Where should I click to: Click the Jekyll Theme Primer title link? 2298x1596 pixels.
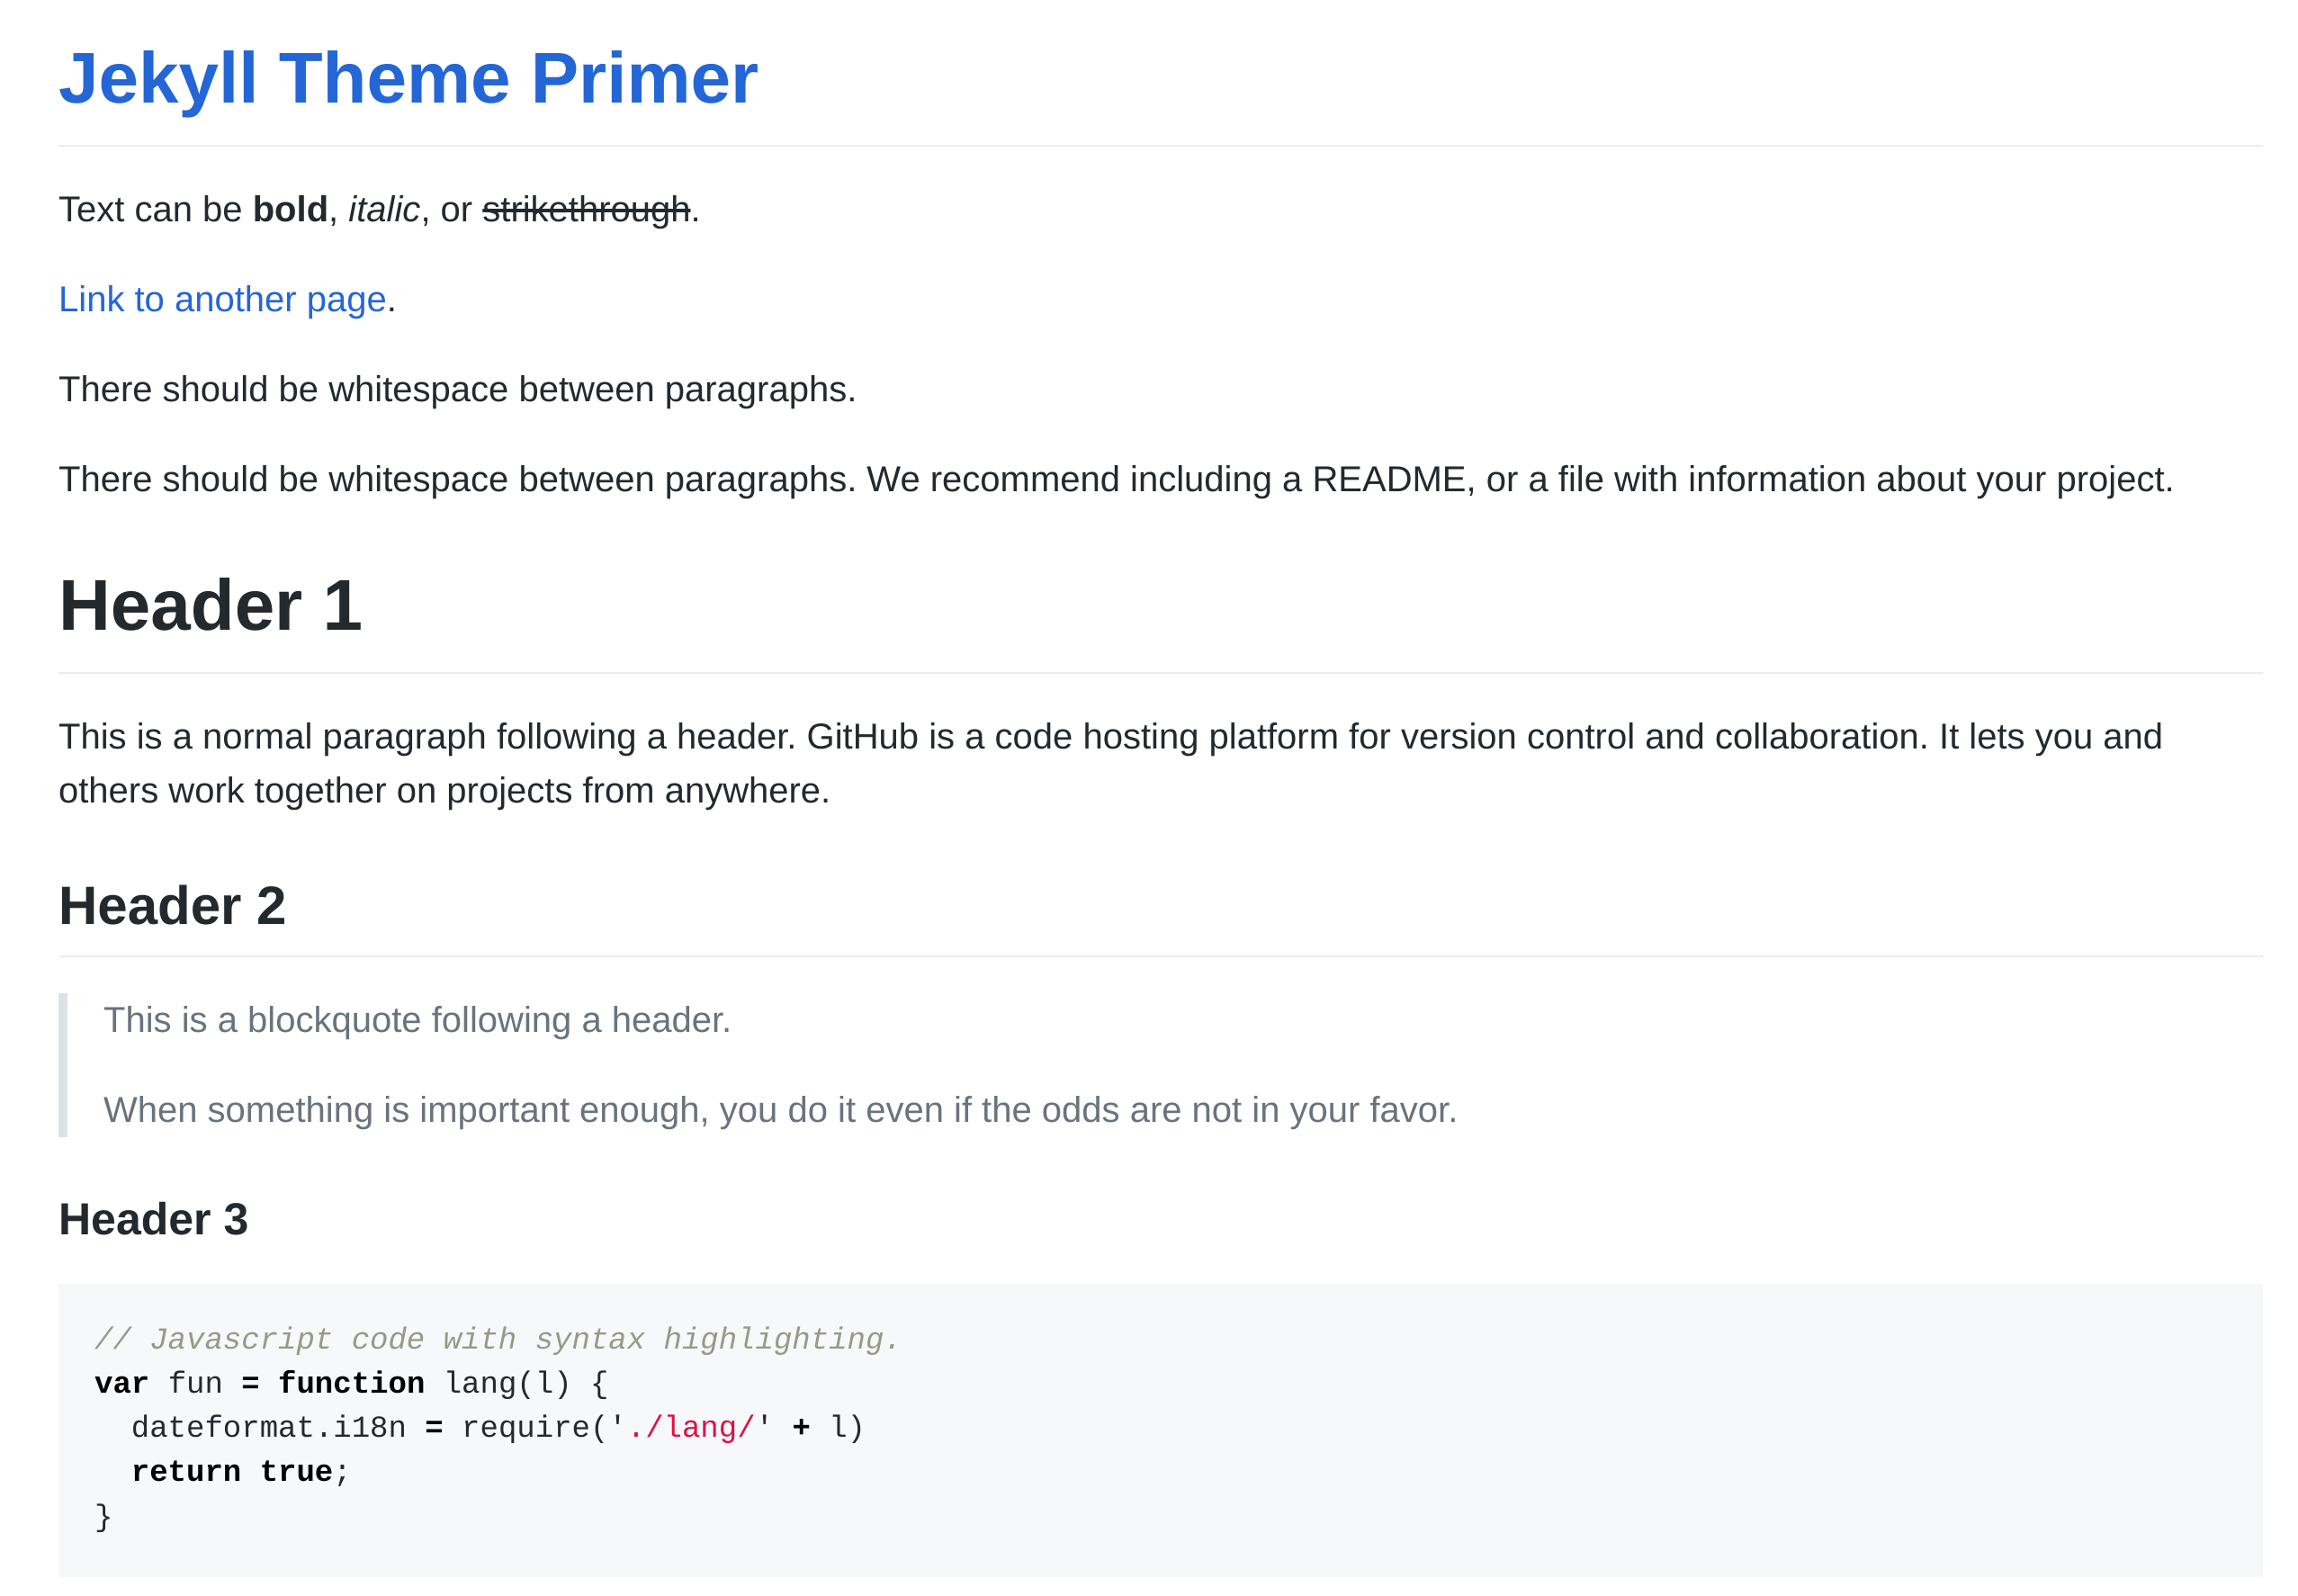[408, 78]
